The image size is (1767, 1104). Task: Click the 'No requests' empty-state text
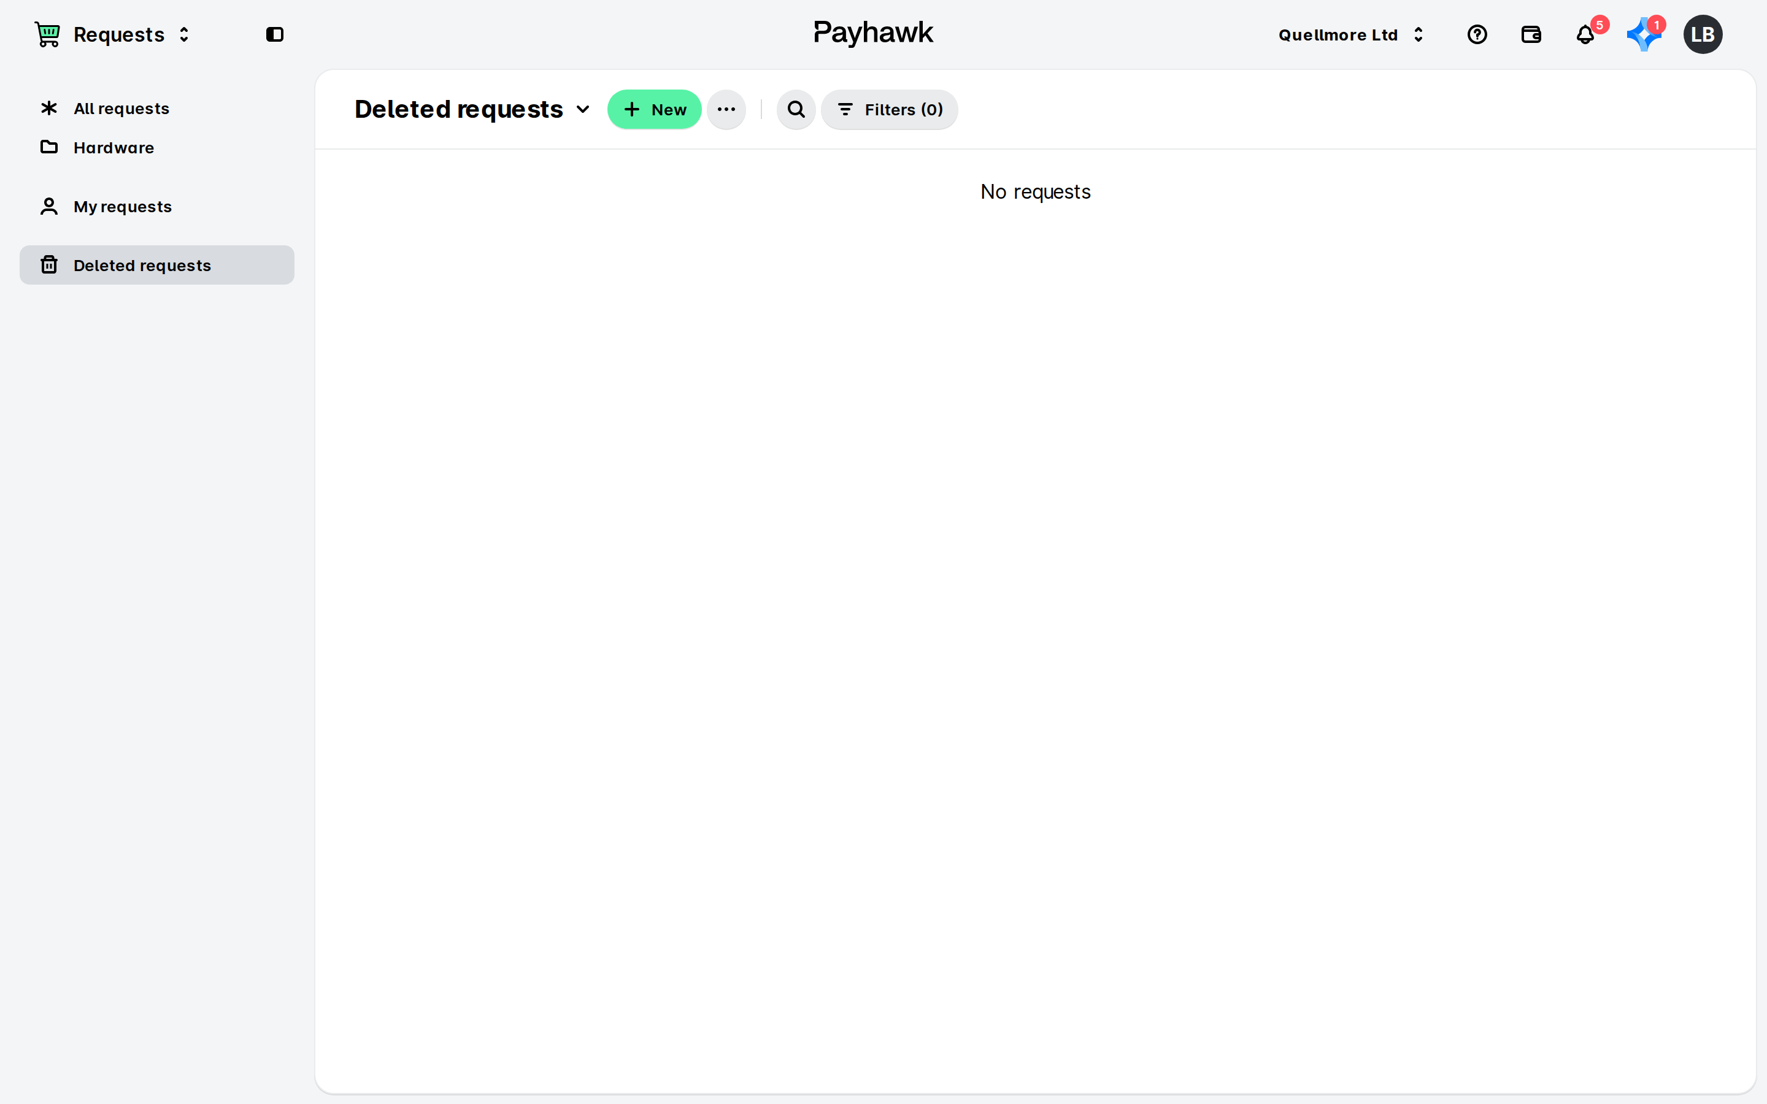click(x=1036, y=192)
